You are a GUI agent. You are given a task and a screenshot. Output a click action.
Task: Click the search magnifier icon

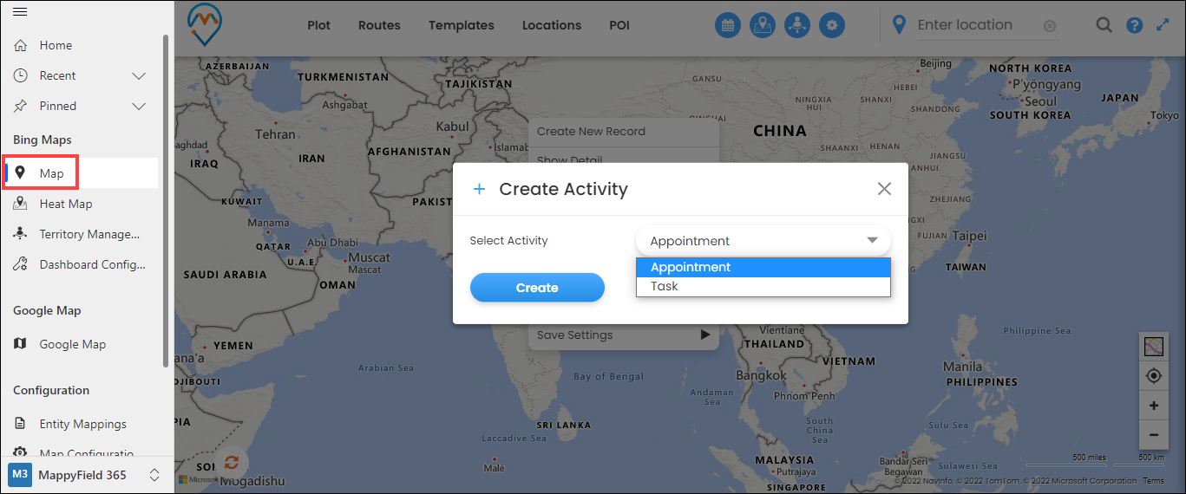[x=1104, y=25]
